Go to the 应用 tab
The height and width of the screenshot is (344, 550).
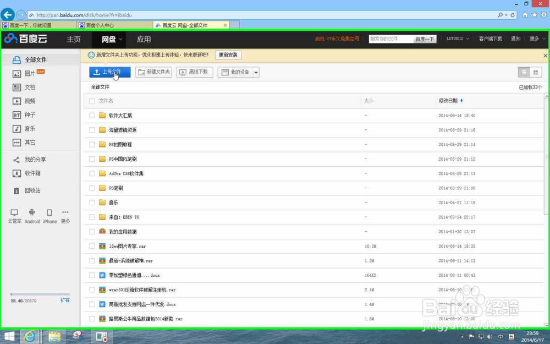pyautogui.click(x=144, y=39)
